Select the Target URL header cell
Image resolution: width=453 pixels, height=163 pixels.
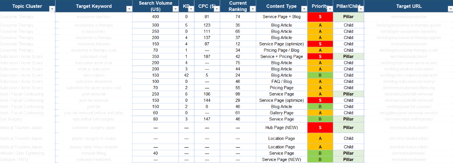[x=409, y=6]
